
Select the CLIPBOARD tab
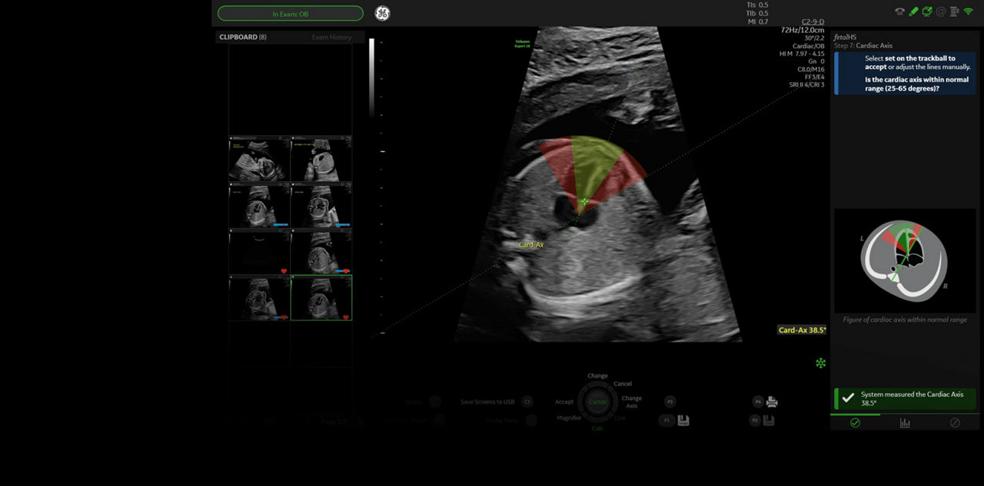coord(241,36)
